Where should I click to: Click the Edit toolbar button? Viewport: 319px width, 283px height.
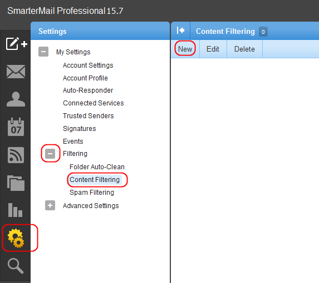pyautogui.click(x=213, y=49)
